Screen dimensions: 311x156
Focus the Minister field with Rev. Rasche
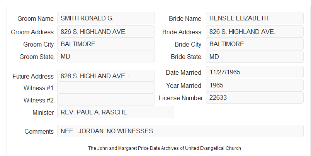115,112
